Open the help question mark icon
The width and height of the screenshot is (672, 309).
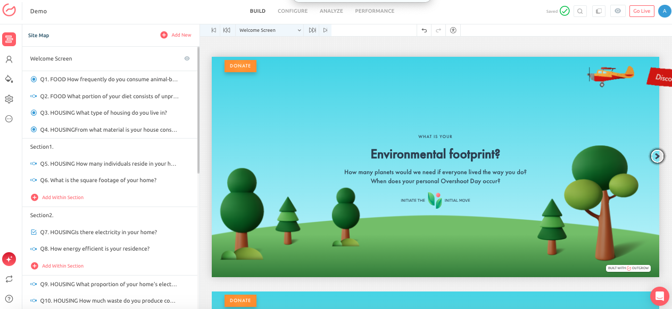9,299
